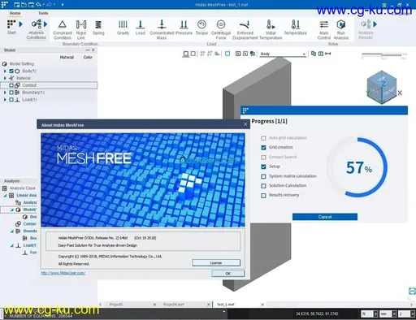
Task: Collapse the Boundary node in the Analysis tree
Action: tap(12, 231)
